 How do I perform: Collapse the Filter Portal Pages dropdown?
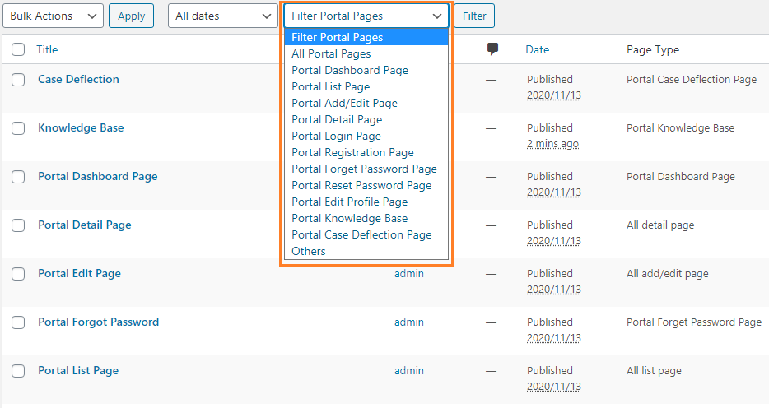pyautogui.click(x=366, y=16)
